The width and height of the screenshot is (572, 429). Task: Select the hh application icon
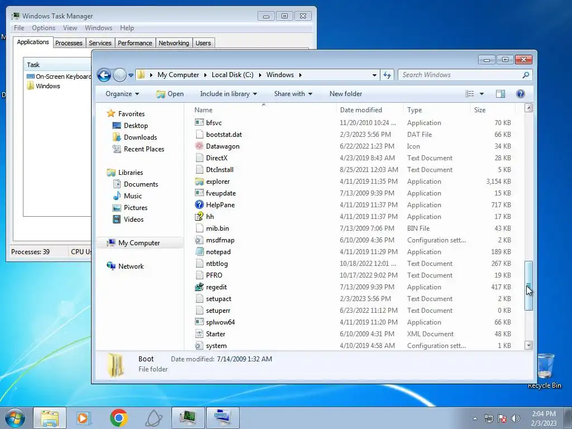tap(199, 217)
